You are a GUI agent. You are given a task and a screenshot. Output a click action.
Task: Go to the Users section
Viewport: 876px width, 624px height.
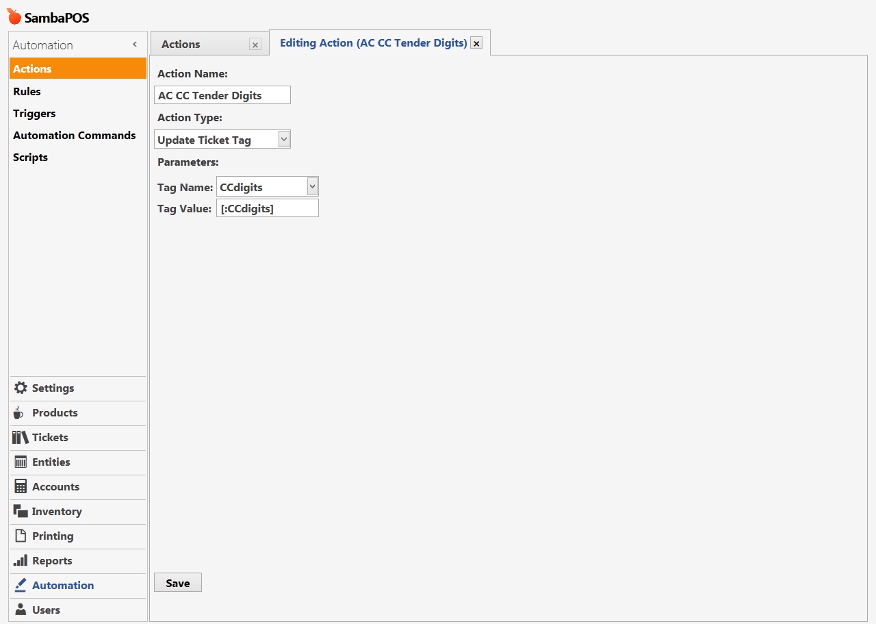tap(78, 610)
